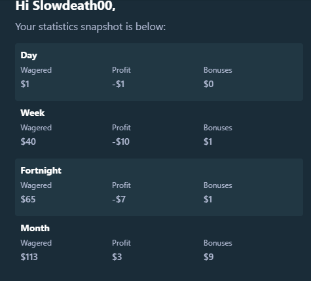Screen dimensions: 311x281
Task: Click the Day bonuses value $0
Action: (209, 84)
